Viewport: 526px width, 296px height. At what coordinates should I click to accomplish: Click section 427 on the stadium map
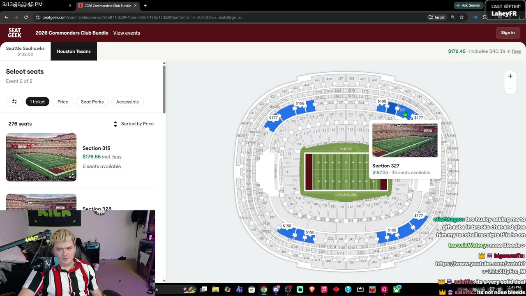coord(340,79)
